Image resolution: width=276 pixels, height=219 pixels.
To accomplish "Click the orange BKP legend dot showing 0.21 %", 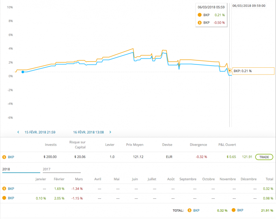I will coord(199,15).
